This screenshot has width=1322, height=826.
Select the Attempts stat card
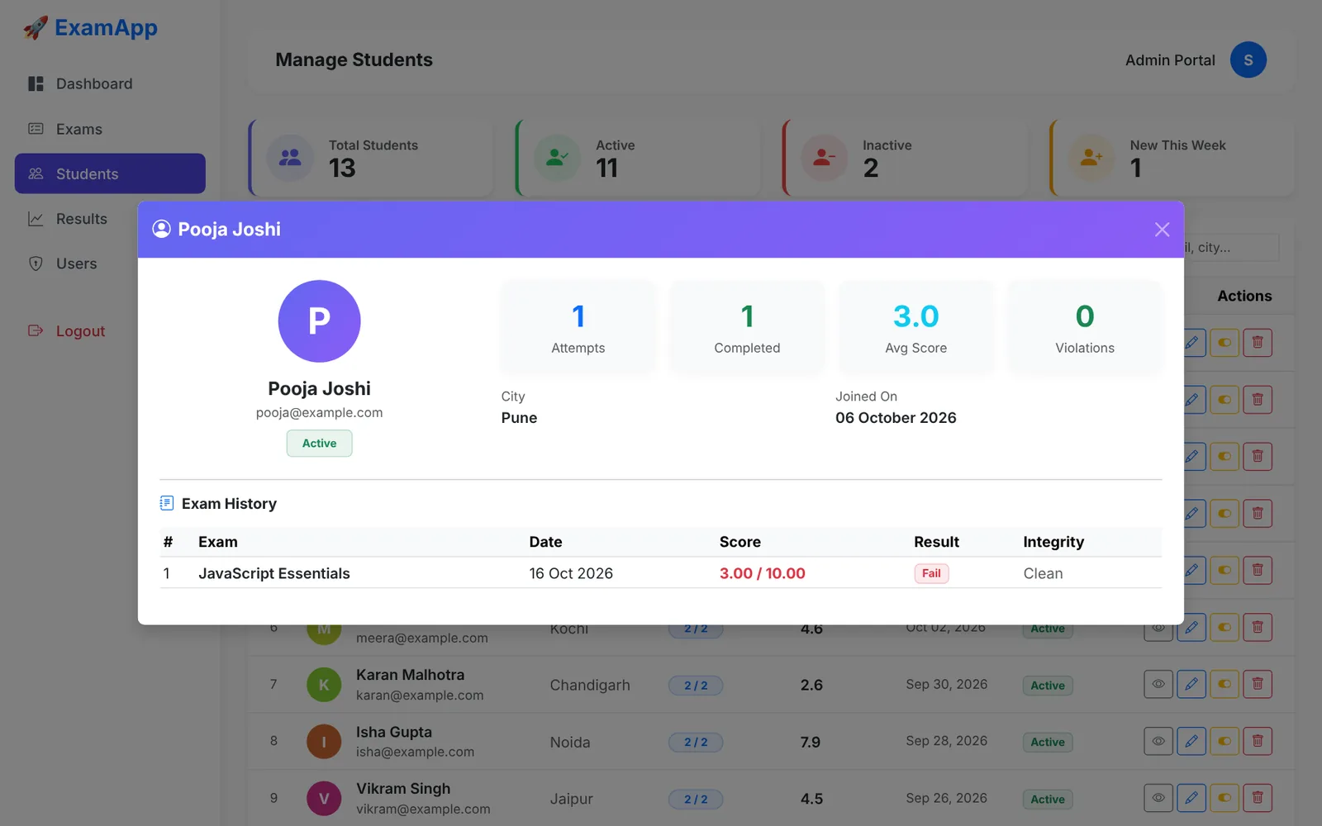pyautogui.click(x=578, y=328)
